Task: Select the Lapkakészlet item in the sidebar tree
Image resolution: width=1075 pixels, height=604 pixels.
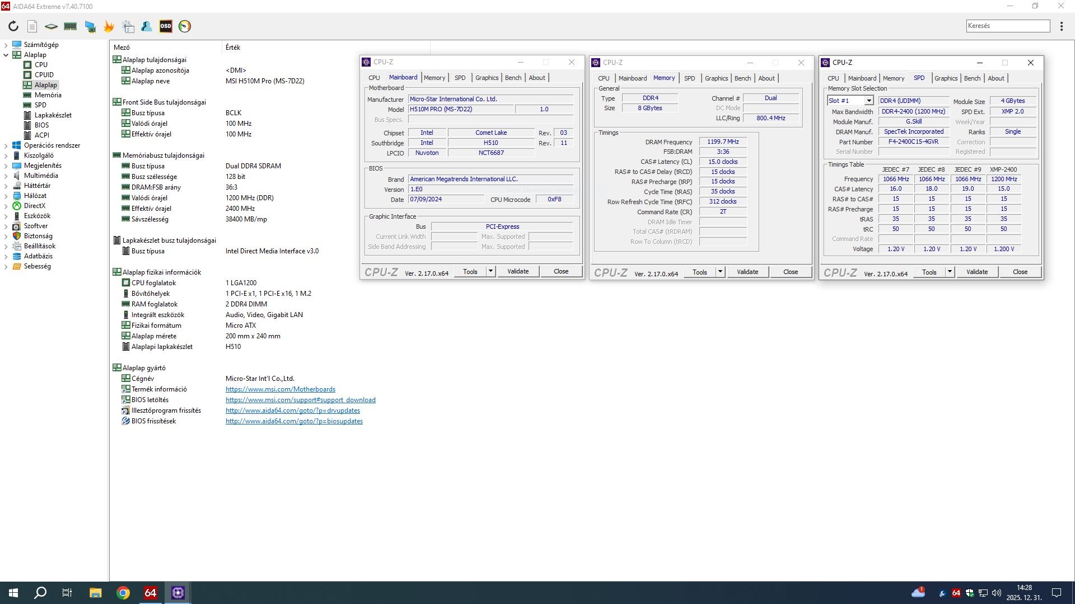Action: (x=53, y=115)
